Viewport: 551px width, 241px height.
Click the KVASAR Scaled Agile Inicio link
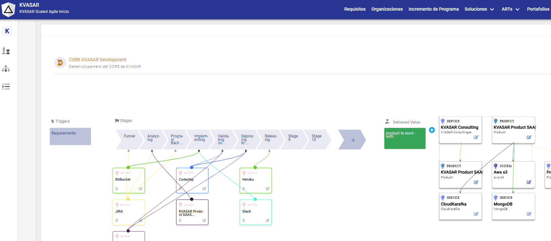(x=44, y=12)
